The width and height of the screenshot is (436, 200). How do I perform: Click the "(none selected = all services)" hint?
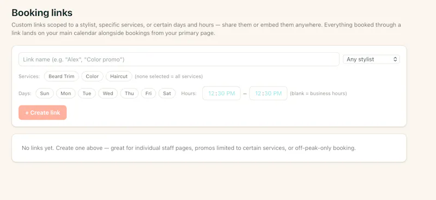pos(169,76)
